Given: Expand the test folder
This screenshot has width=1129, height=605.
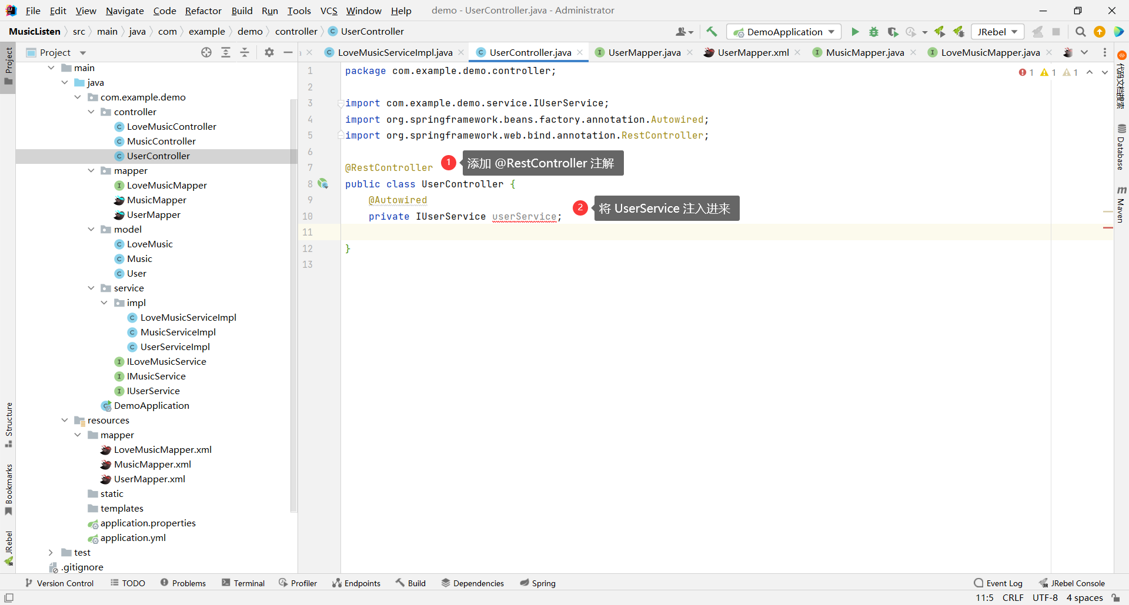Looking at the screenshot, I should [51, 552].
